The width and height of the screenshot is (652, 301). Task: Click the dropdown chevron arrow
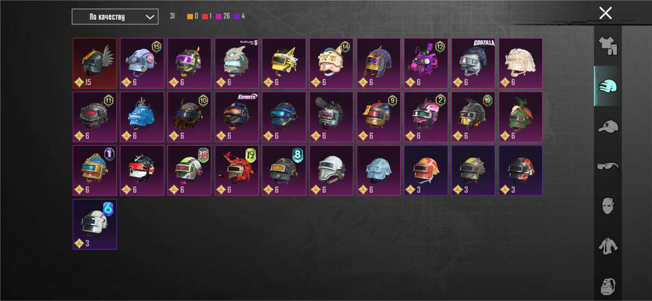pos(150,17)
